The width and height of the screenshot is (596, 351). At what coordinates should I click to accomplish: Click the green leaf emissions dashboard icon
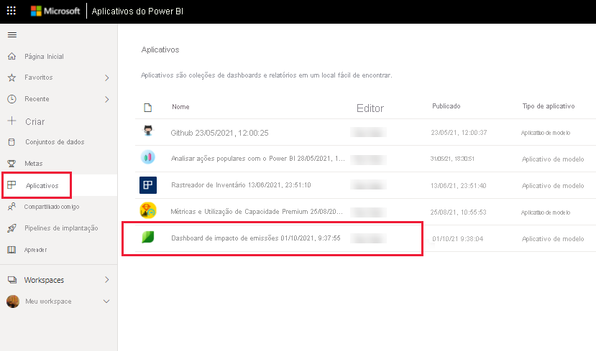(148, 237)
